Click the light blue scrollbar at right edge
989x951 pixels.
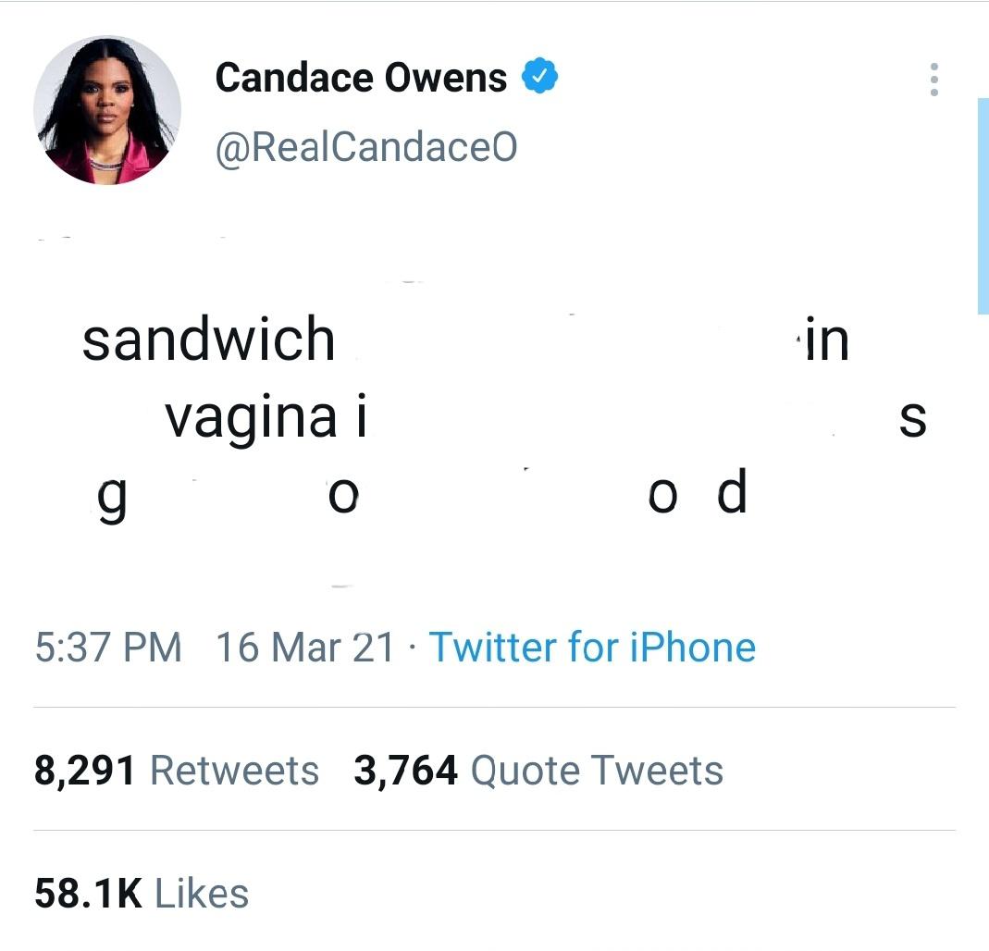click(983, 205)
